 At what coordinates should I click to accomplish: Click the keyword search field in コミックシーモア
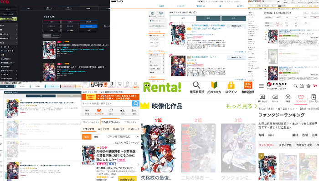pos(107,104)
